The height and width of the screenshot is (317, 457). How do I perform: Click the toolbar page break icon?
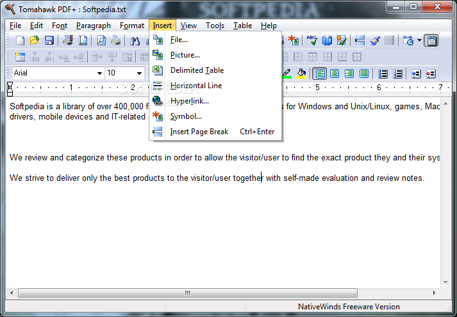pos(360,40)
